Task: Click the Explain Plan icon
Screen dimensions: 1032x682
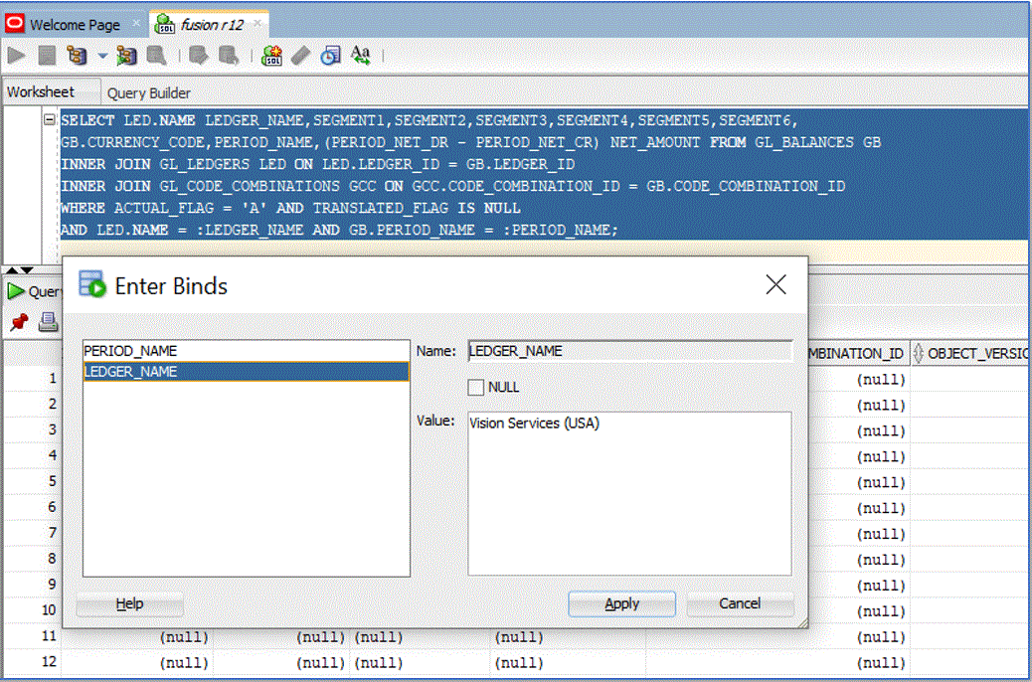Action: point(77,56)
